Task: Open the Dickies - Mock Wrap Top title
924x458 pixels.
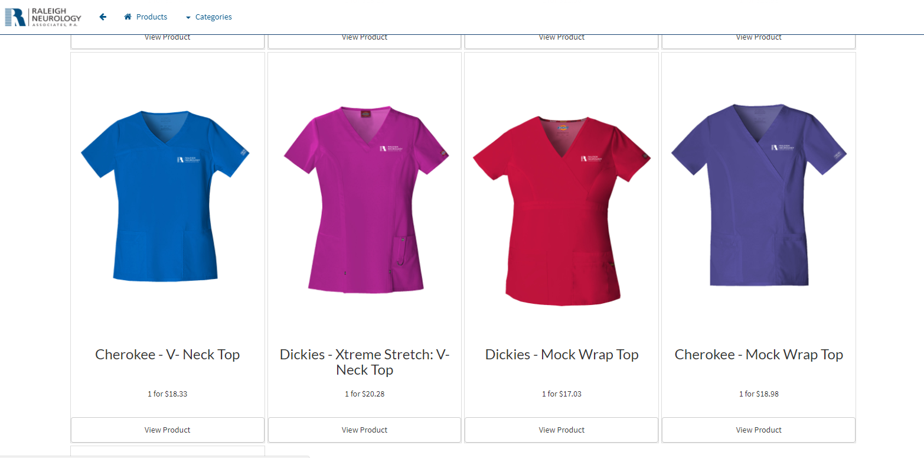Action: point(561,355)
